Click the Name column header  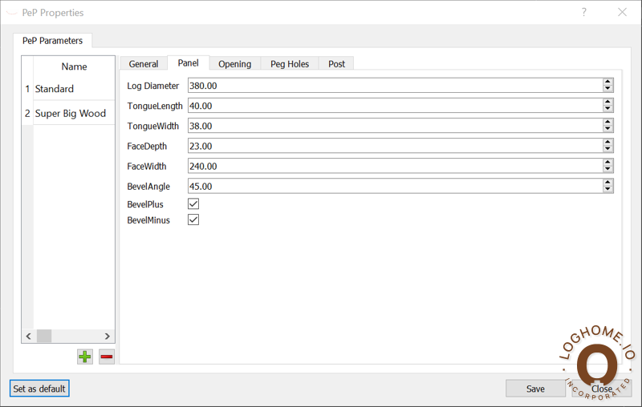pyautogui.click(x=74, y=66)
